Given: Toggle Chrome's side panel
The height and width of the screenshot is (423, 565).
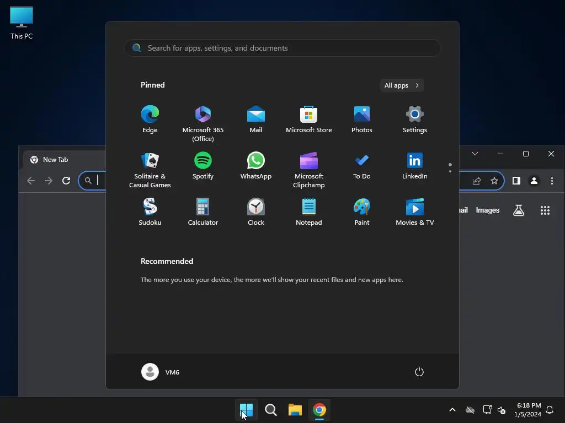Looking at the screenshot, I should (516, 181).
